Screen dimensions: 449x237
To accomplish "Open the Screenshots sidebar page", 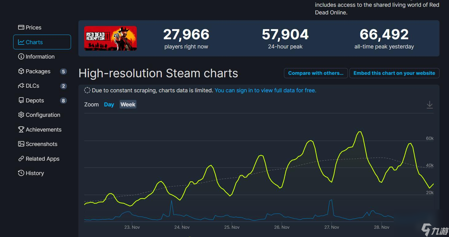I will click(42, 144).
